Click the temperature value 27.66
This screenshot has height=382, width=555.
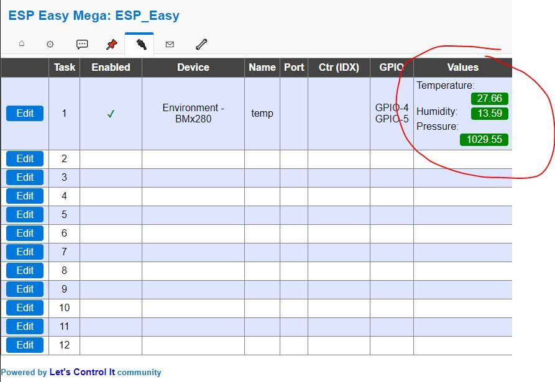pos(490,98)
